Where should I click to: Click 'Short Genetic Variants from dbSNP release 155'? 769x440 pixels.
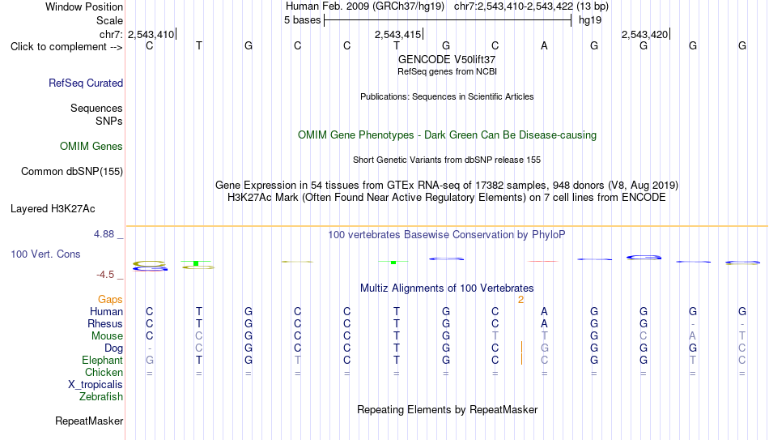(x=447, y=160)
